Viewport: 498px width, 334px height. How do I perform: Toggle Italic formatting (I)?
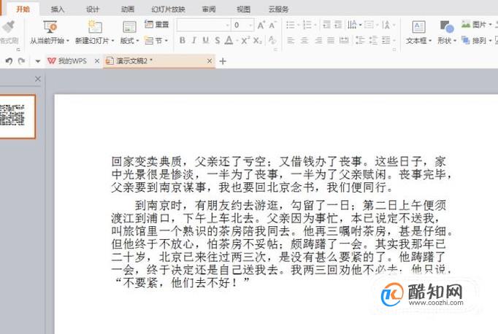pyautogui.click(x=194, y=40)
